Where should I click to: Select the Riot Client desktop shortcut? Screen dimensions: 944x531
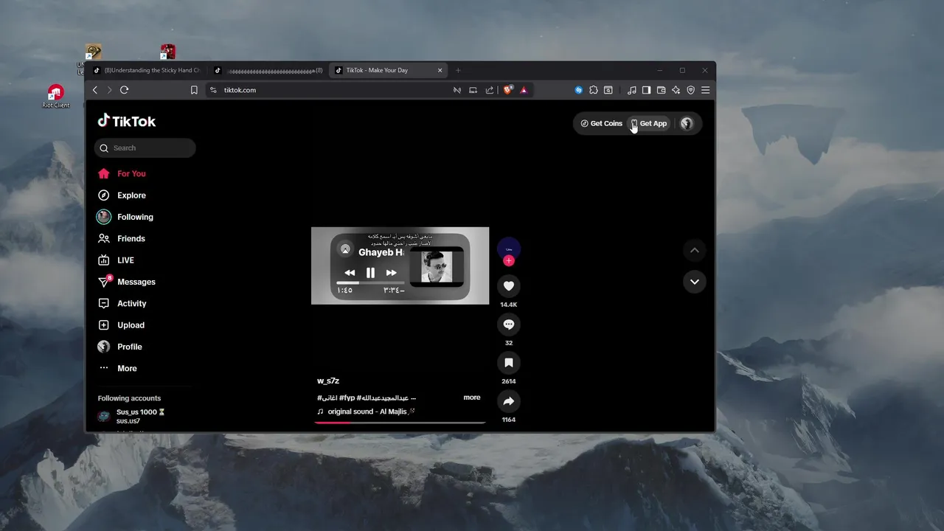(56, 97)
